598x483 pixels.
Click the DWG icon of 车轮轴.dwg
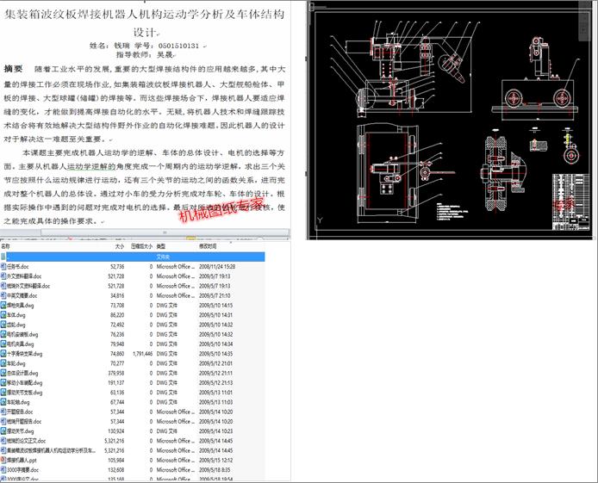[3, 402]
